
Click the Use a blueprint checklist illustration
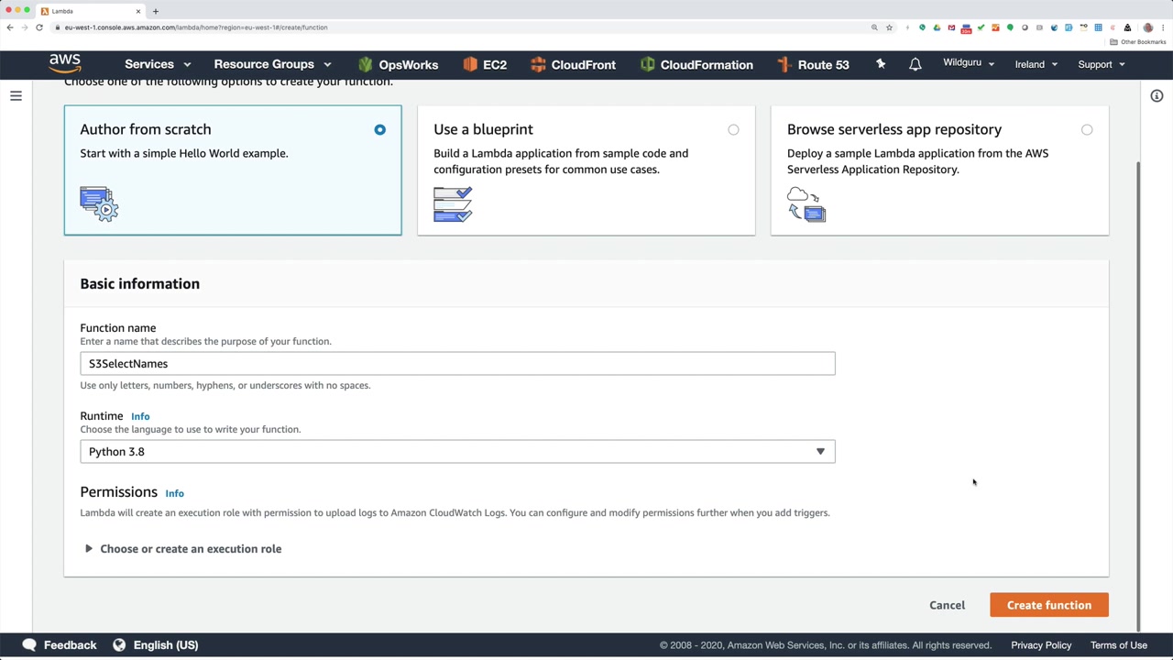[x=453, y=203]
